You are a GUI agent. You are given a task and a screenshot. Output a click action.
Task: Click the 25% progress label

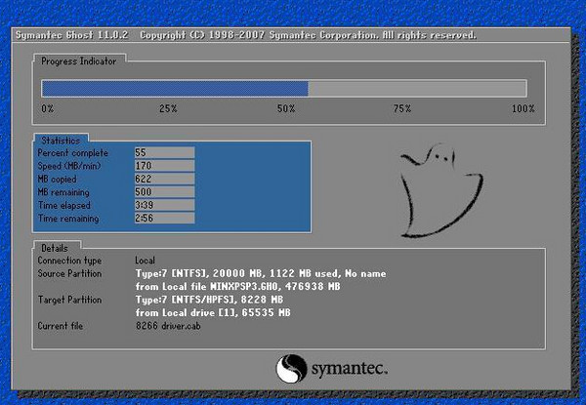(168, 108)
